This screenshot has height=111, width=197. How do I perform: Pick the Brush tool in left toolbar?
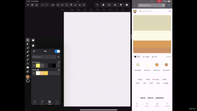click(x=28, y=60)
